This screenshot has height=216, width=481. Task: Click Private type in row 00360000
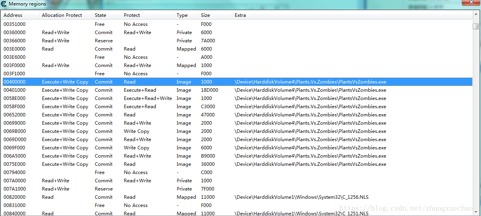(x=184, y=33)
